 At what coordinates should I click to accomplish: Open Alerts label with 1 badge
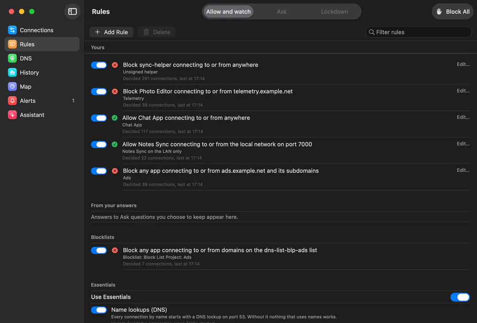pyautogui.click(x=28, y=101)
